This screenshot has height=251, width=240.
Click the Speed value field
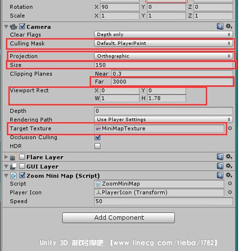point(164,201)
